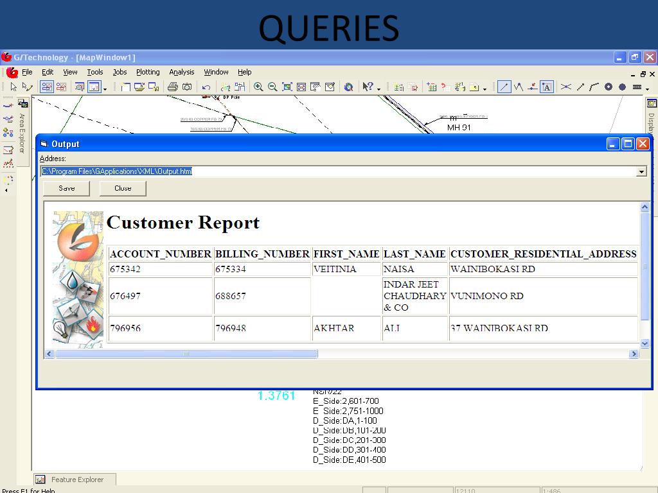Click the fit view zoom icon
Screen dimensions: 658x493
[287, 87]
